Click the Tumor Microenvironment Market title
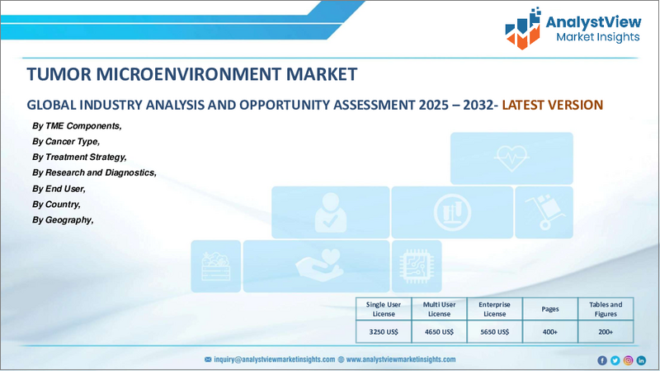The width and height of the screenshot is (660, 371). pos(191,74)
